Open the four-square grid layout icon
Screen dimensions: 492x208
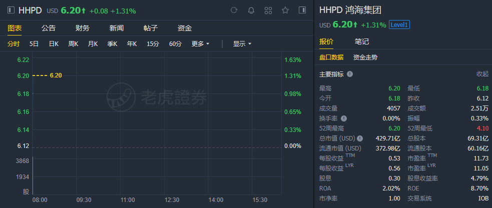[268, 10]
